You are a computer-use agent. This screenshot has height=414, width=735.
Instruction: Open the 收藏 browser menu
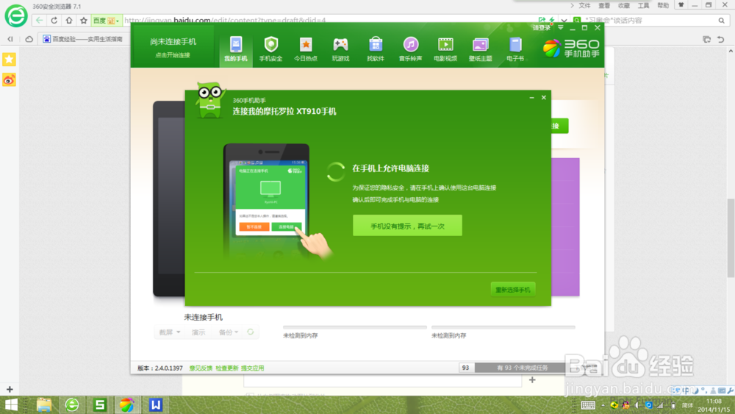(x=624, y=6)
